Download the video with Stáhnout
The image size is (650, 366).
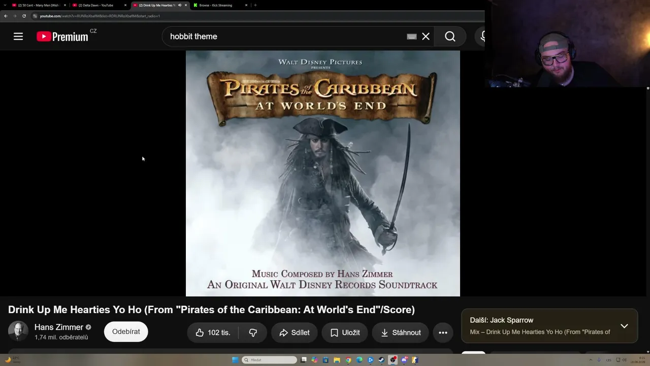click(x=401, y=332)
